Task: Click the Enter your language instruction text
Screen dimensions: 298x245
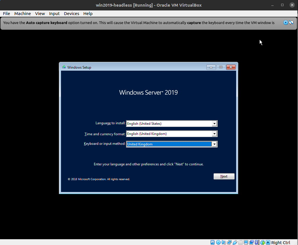Action: (x=149, y=164)
